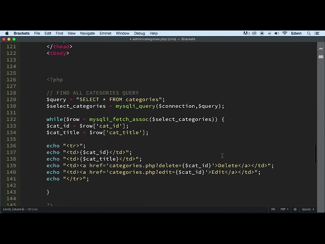Click the <?php opening tag
Screen dimensions: 325x244
(x=55, y=80)
